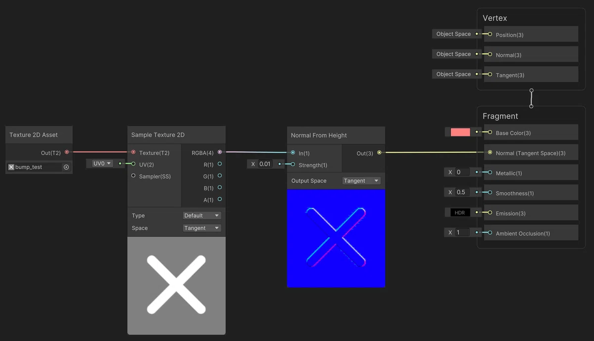Click the Fragment block header
The height and width of the screenshot is (341, 594).
[x=500, y=116]
